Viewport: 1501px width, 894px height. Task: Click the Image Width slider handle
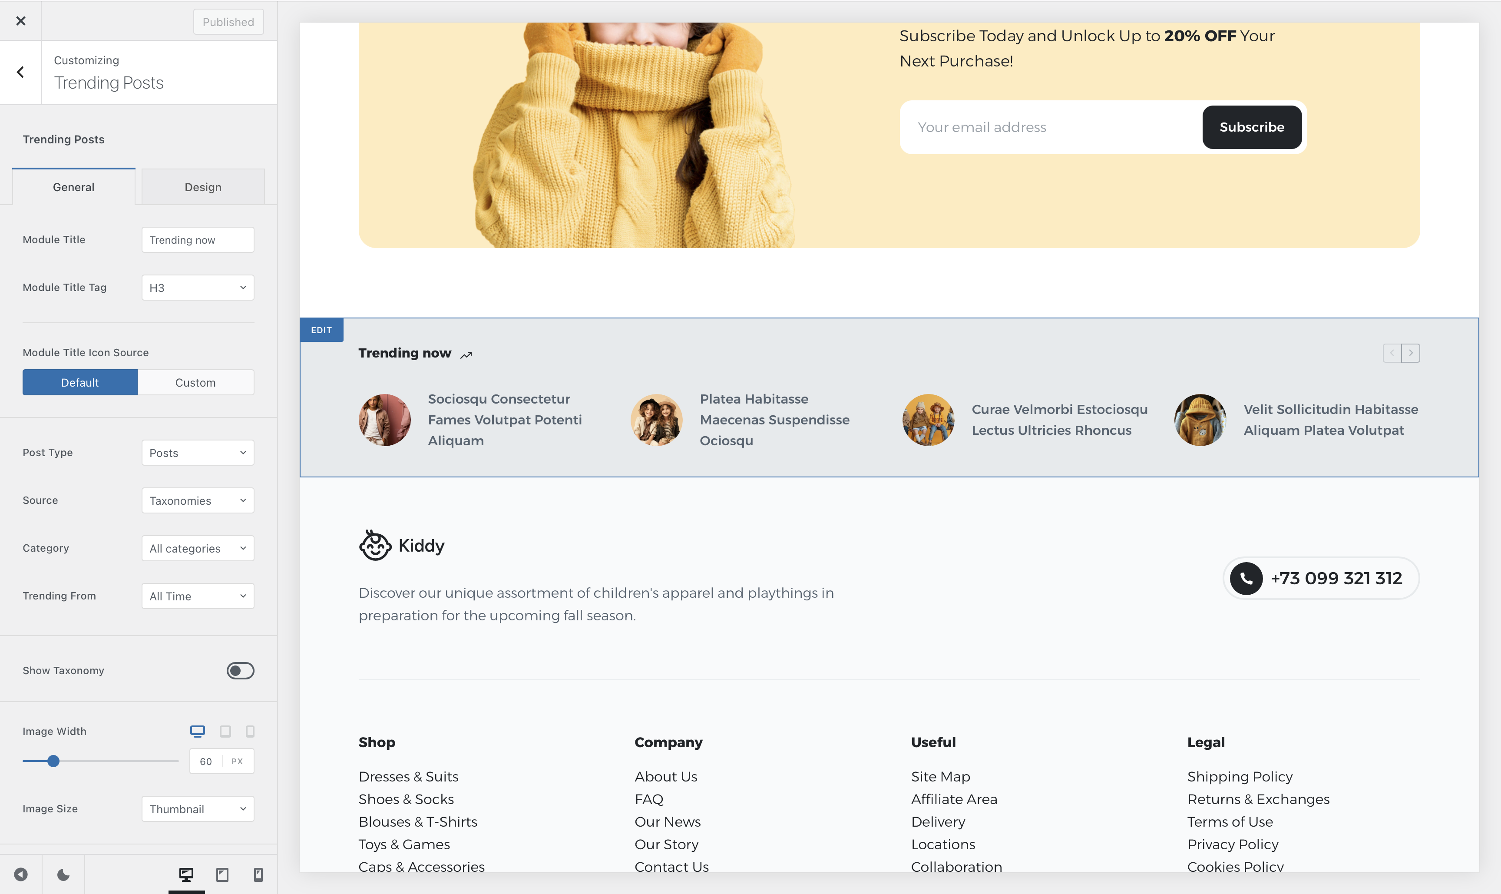point(53,761)
